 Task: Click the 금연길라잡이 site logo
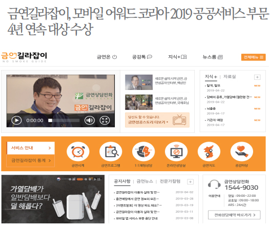24,57
